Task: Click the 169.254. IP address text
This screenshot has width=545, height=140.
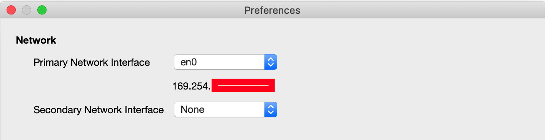Action: [191, 86]
